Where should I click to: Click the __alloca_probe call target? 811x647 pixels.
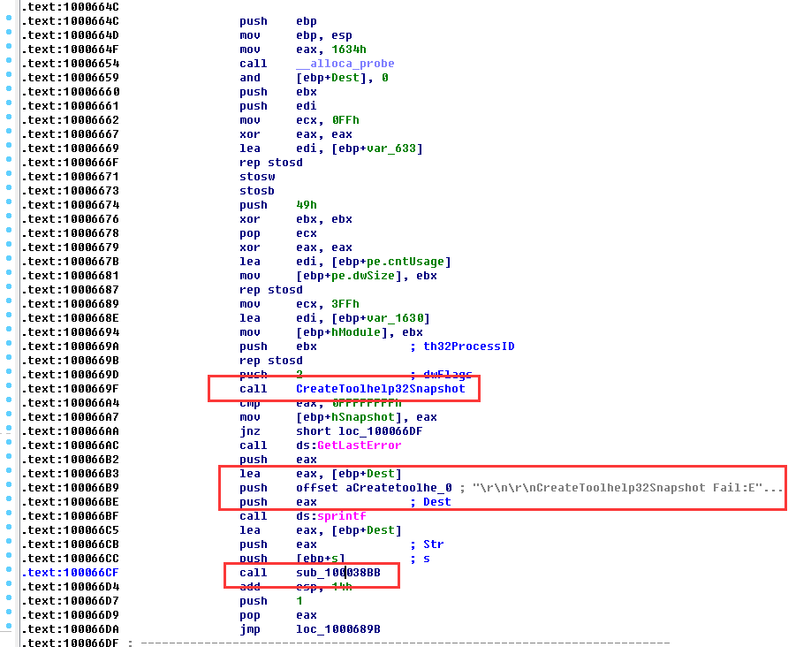(x=345, y=64)
